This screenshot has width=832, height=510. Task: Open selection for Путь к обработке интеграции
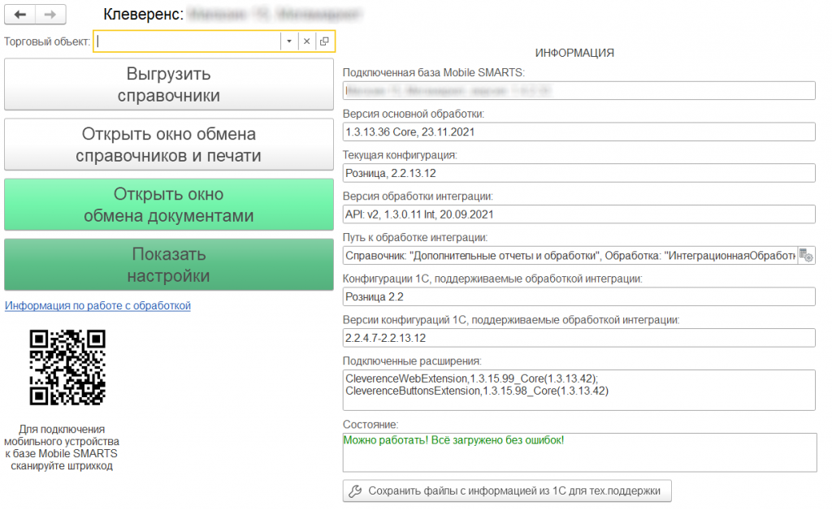tap(806, 256)
